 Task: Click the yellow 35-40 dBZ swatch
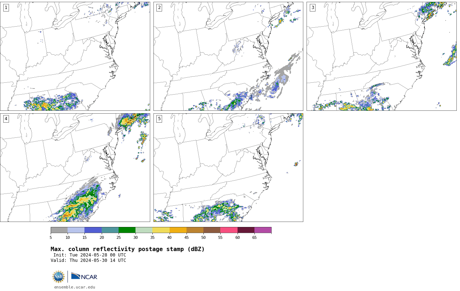click(161, 230)
